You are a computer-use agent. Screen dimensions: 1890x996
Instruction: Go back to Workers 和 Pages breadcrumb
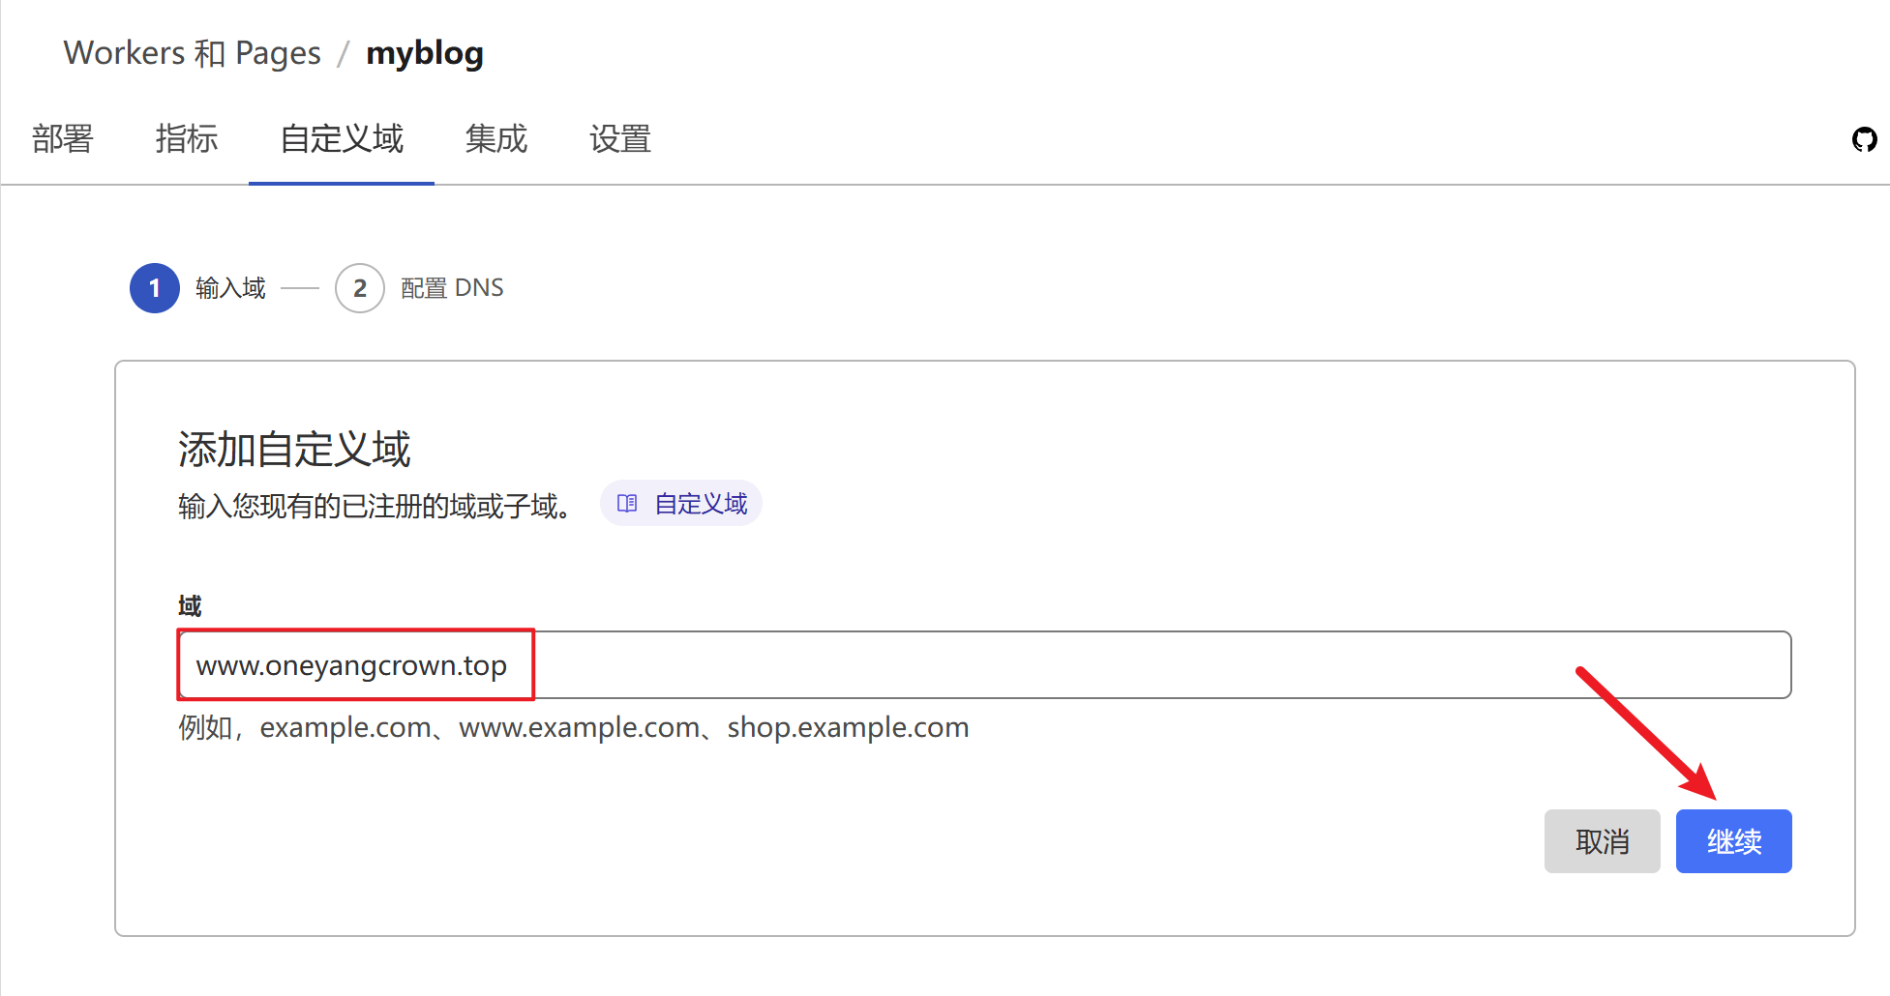(192, 53)
